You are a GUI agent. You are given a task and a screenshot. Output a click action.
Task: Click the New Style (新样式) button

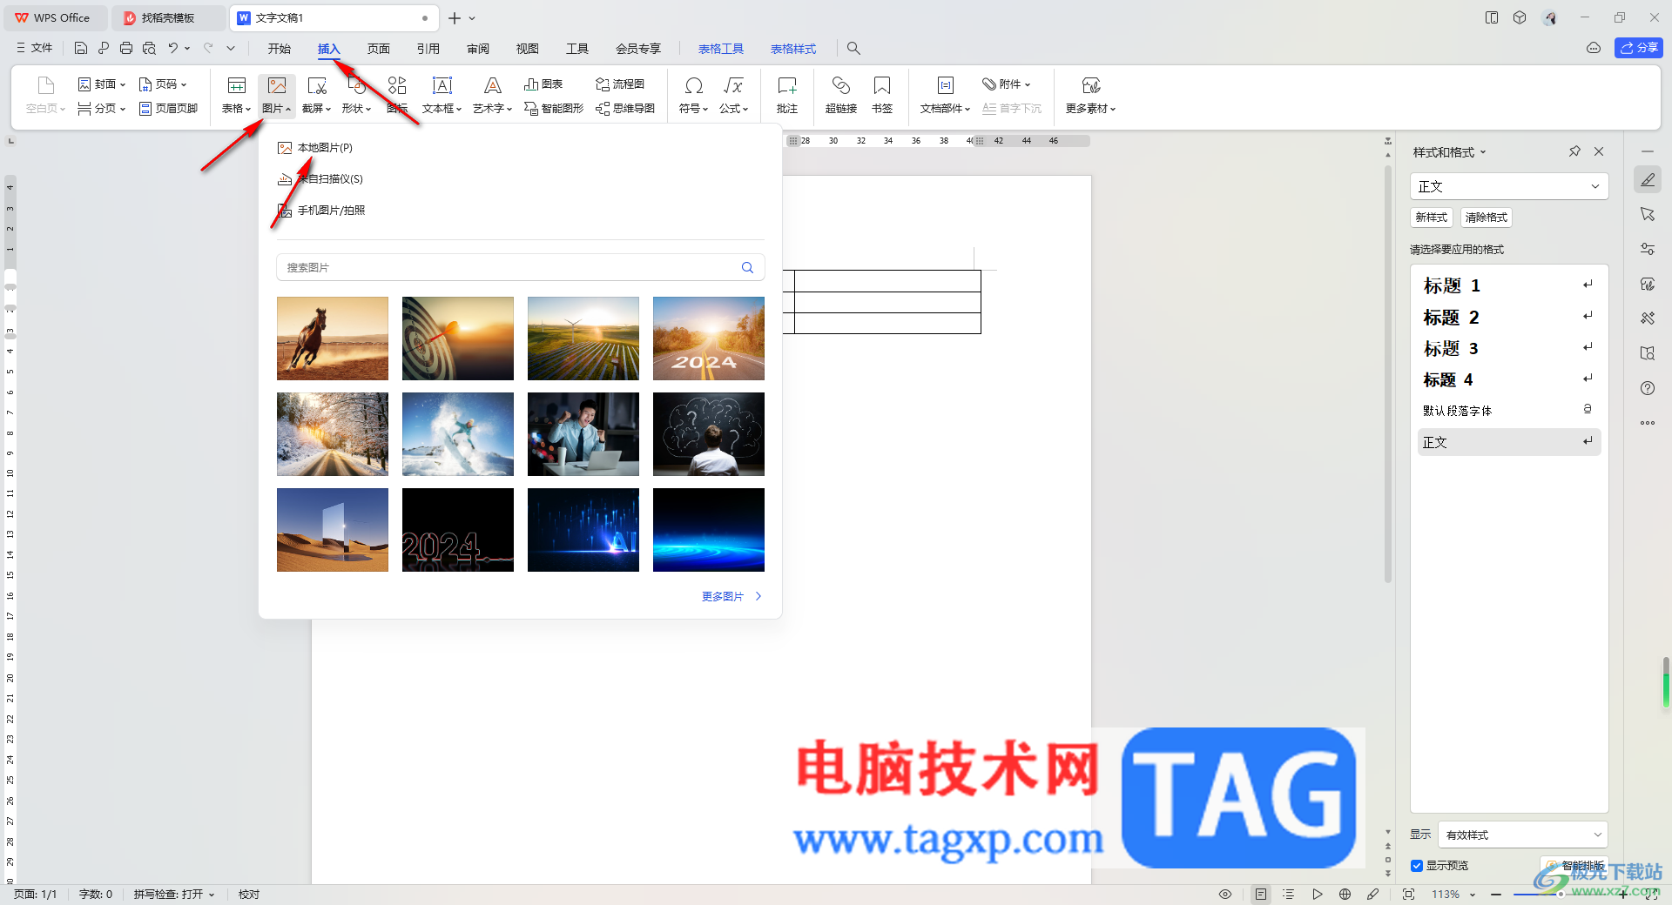tap(1432, 218)
